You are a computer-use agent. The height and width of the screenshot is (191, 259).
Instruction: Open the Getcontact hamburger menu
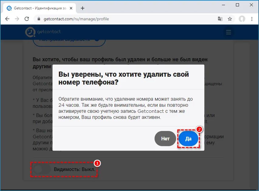(x=228, y=32)
